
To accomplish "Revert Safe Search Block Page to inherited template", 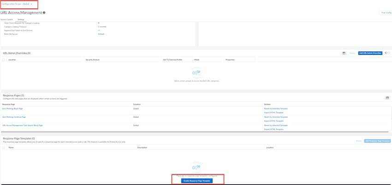I will coord(276,125).
